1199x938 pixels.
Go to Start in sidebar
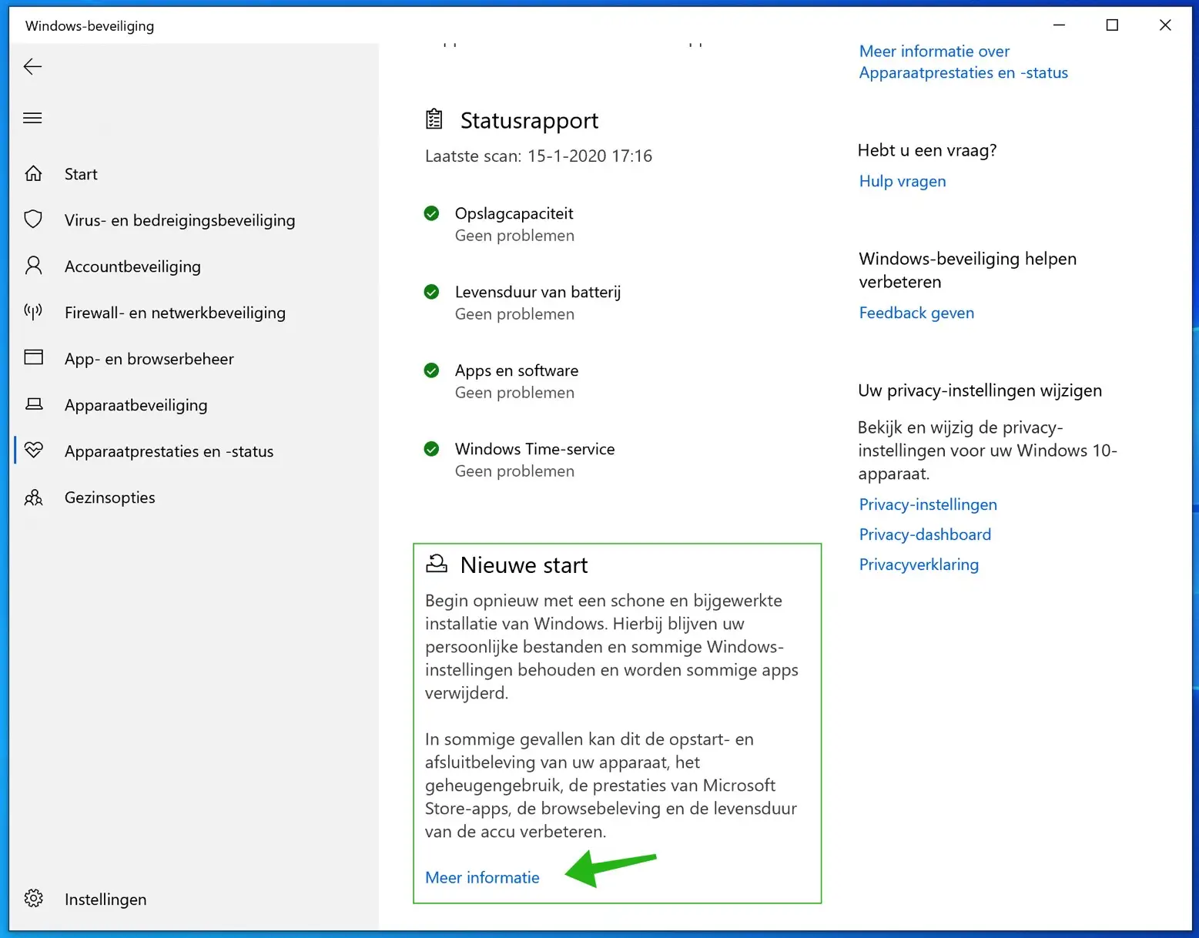pyautogui.click(x=81, y=174)
